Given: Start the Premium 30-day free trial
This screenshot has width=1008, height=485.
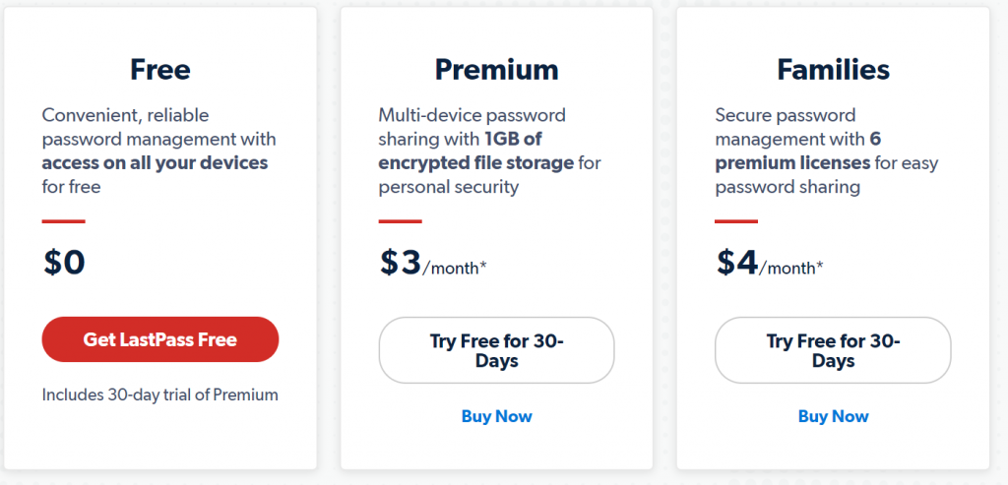Looking at the screenshot, I should pyautogui.click(x=496, y=350).
